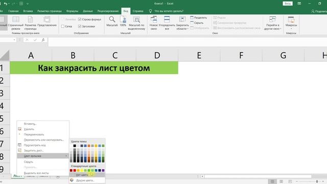Image resolution: width=327 pixels, height=184 pixels.
Task: Choose Просмотреть код in context menu
Action: [x=43, y=145]
